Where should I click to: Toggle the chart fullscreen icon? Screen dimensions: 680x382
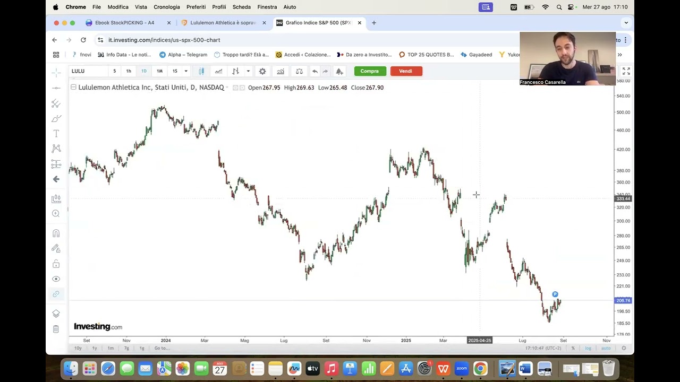coord(626,71)
